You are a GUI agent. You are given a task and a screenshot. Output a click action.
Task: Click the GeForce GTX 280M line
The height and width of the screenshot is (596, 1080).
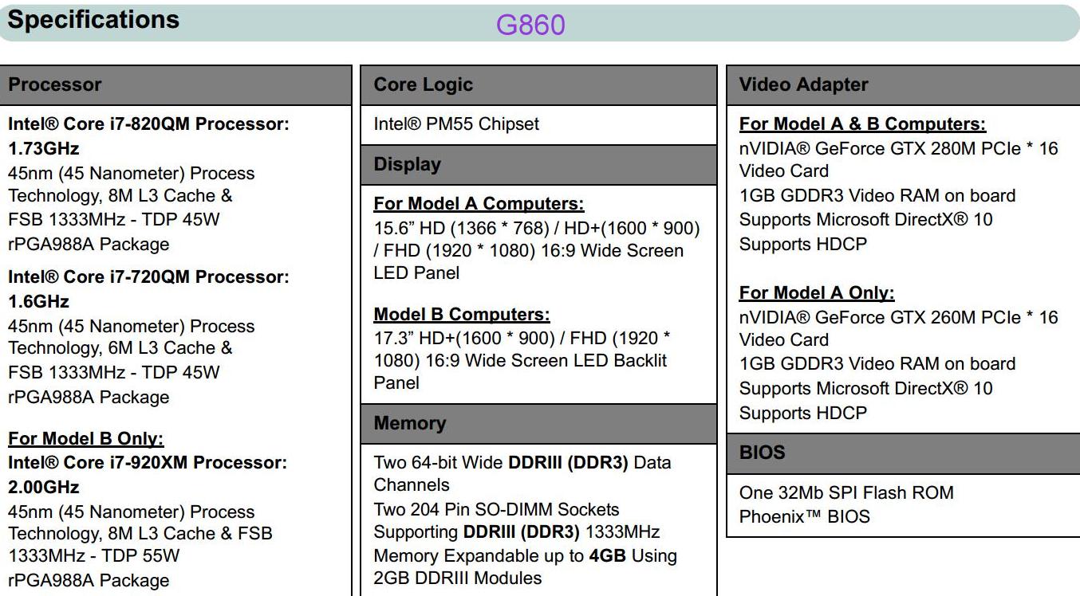[x=898, y=149]
